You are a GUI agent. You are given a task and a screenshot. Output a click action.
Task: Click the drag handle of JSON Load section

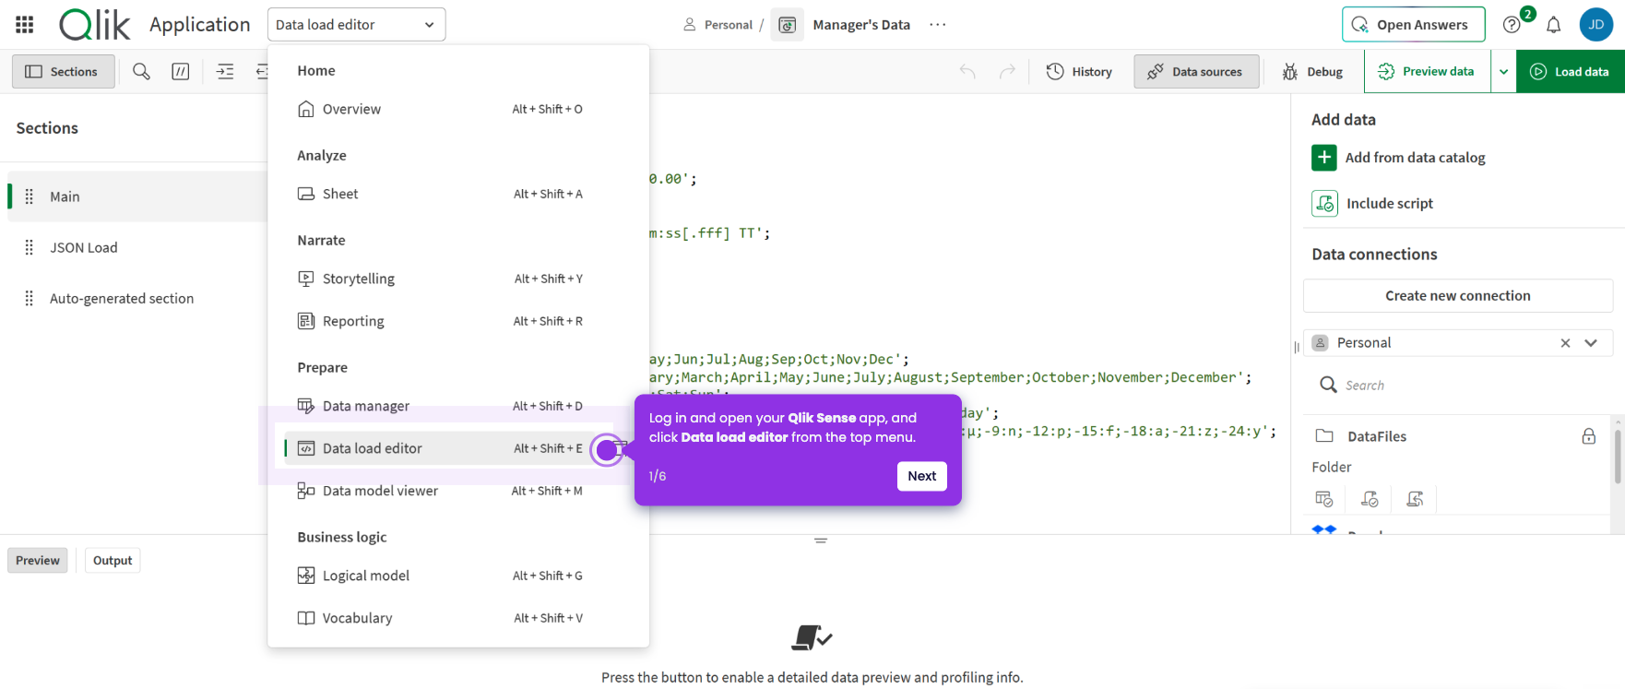29,247
